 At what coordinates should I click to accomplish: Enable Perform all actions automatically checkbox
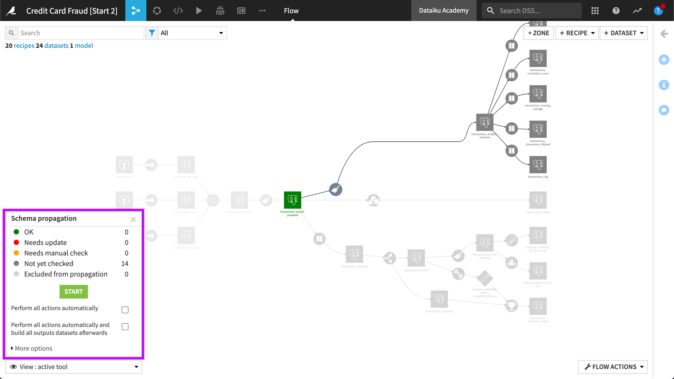(x=125, y=309)
